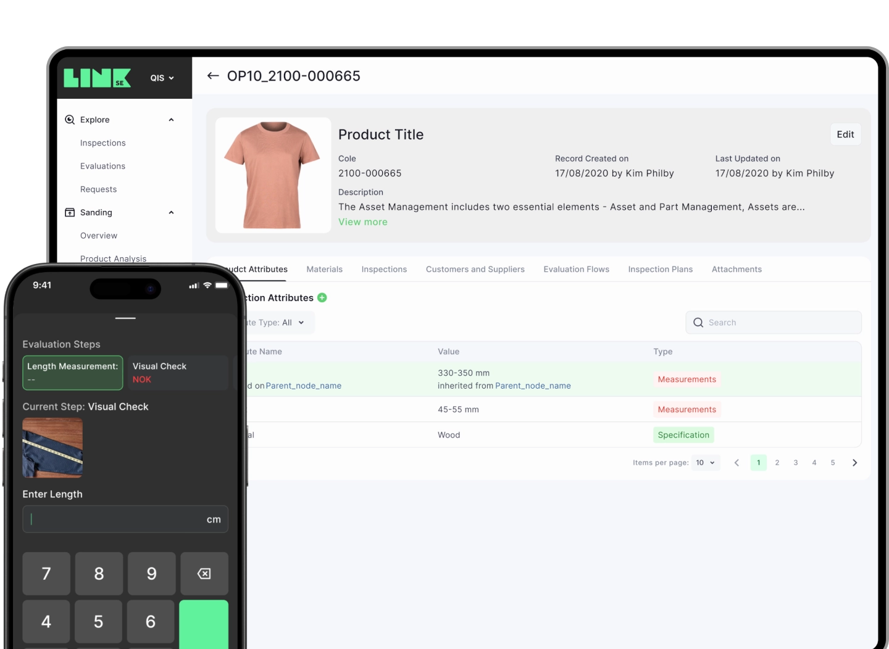Click the Edit button on Product Title
This screenshot has width=889, height=649.
point(845,134)
